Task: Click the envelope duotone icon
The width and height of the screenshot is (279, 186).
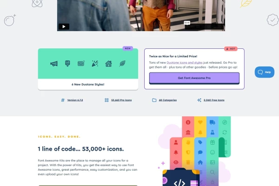Action: coord(81,63)
